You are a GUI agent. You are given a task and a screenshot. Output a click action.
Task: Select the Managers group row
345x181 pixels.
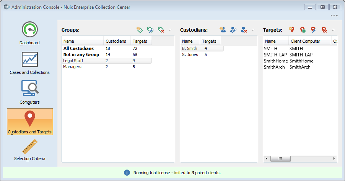(107, 67)
